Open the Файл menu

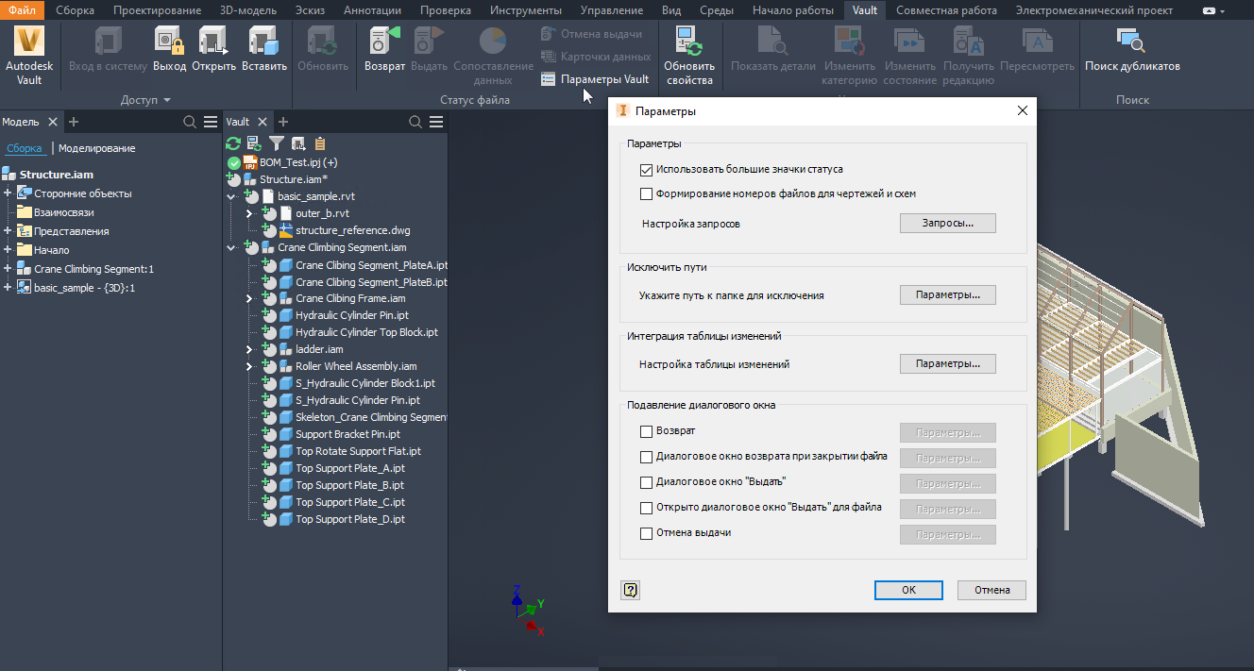pyautogui.click(x=22, y=10)
